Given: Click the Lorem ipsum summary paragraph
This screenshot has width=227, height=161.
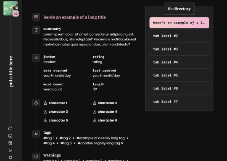Looking at the screenshot, I should (x=90, y=40).
